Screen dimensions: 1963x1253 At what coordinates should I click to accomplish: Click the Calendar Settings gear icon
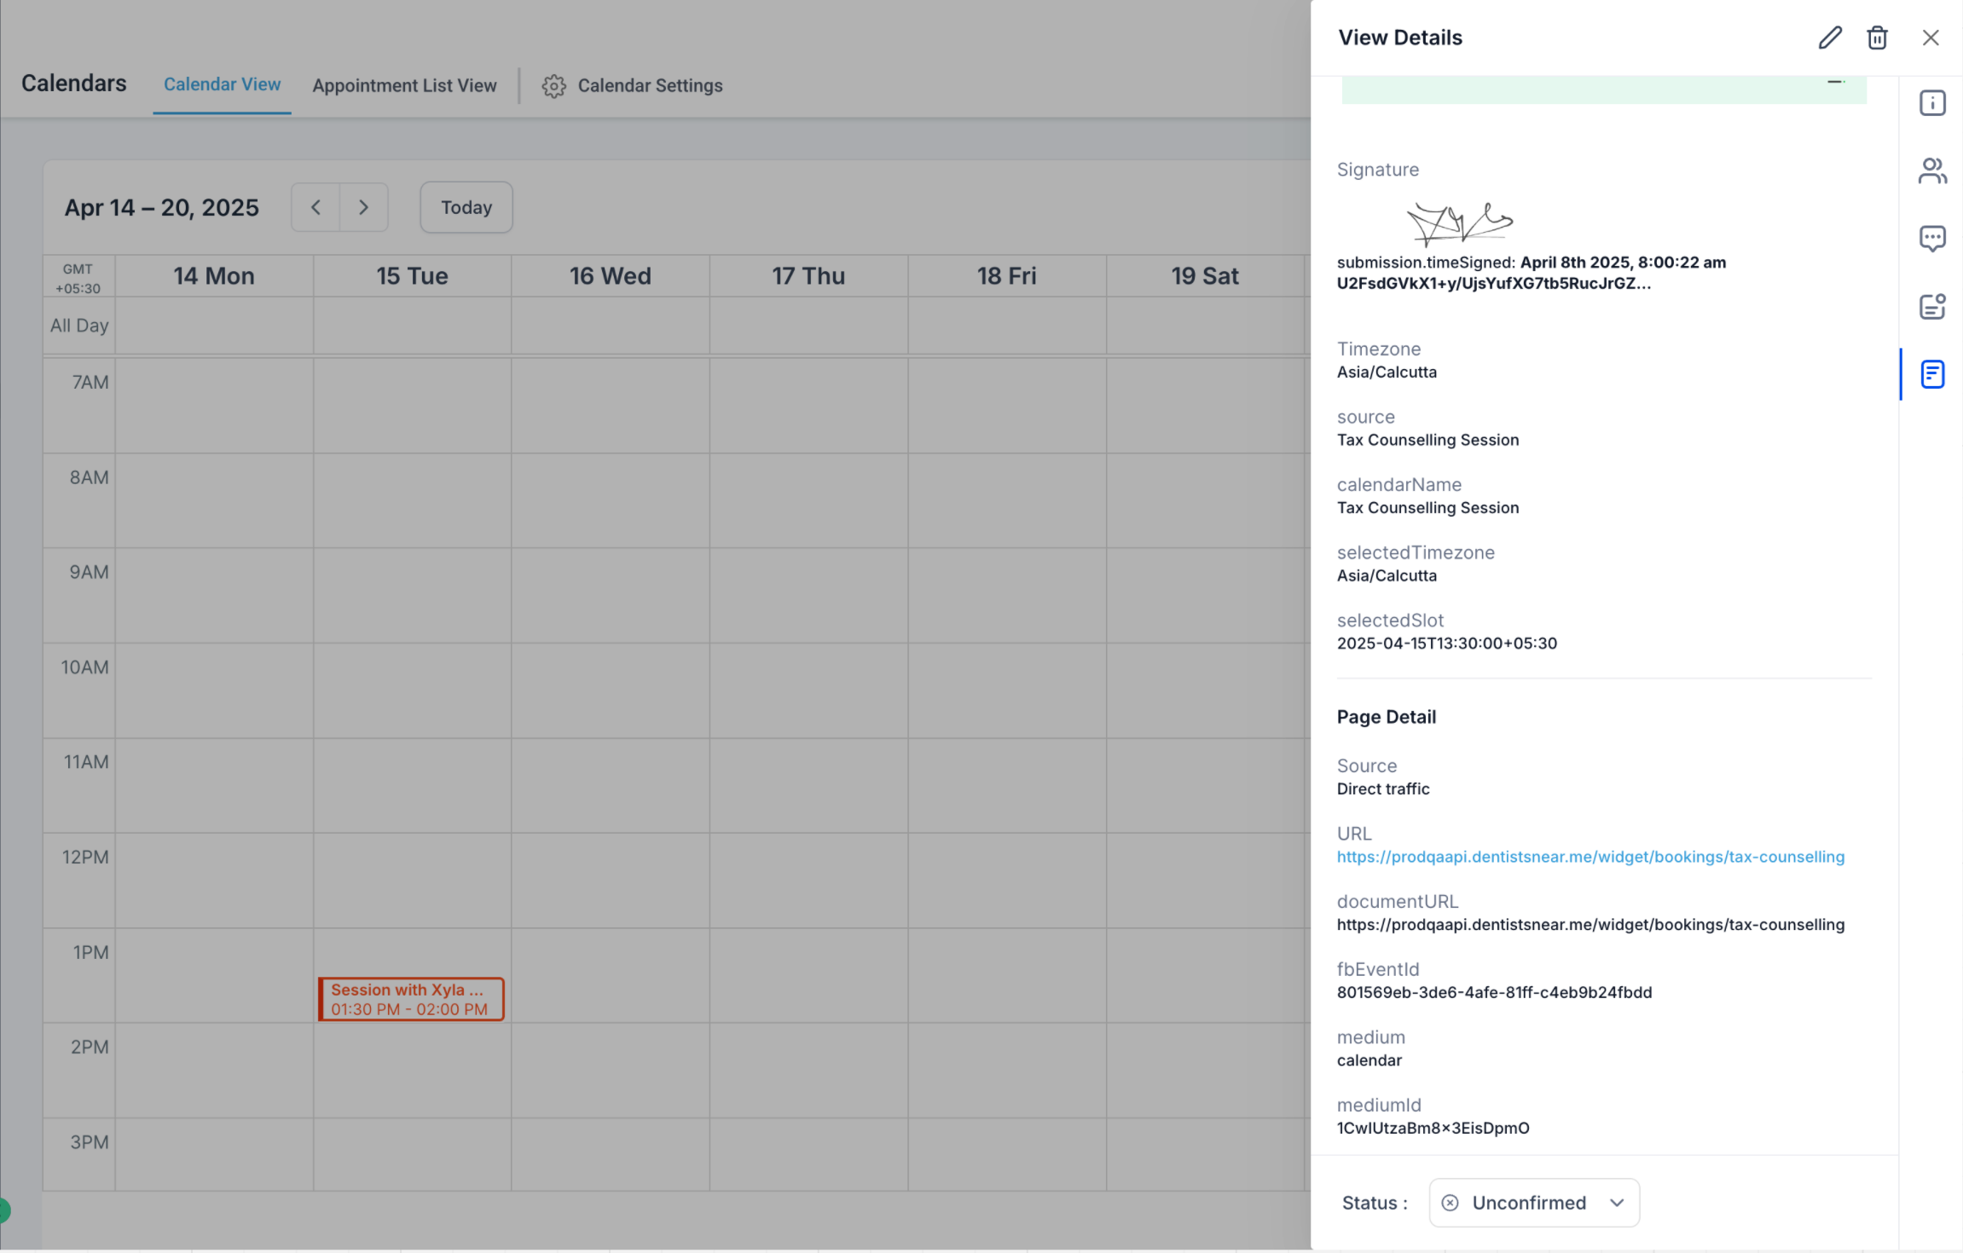[x=553, y=86]
